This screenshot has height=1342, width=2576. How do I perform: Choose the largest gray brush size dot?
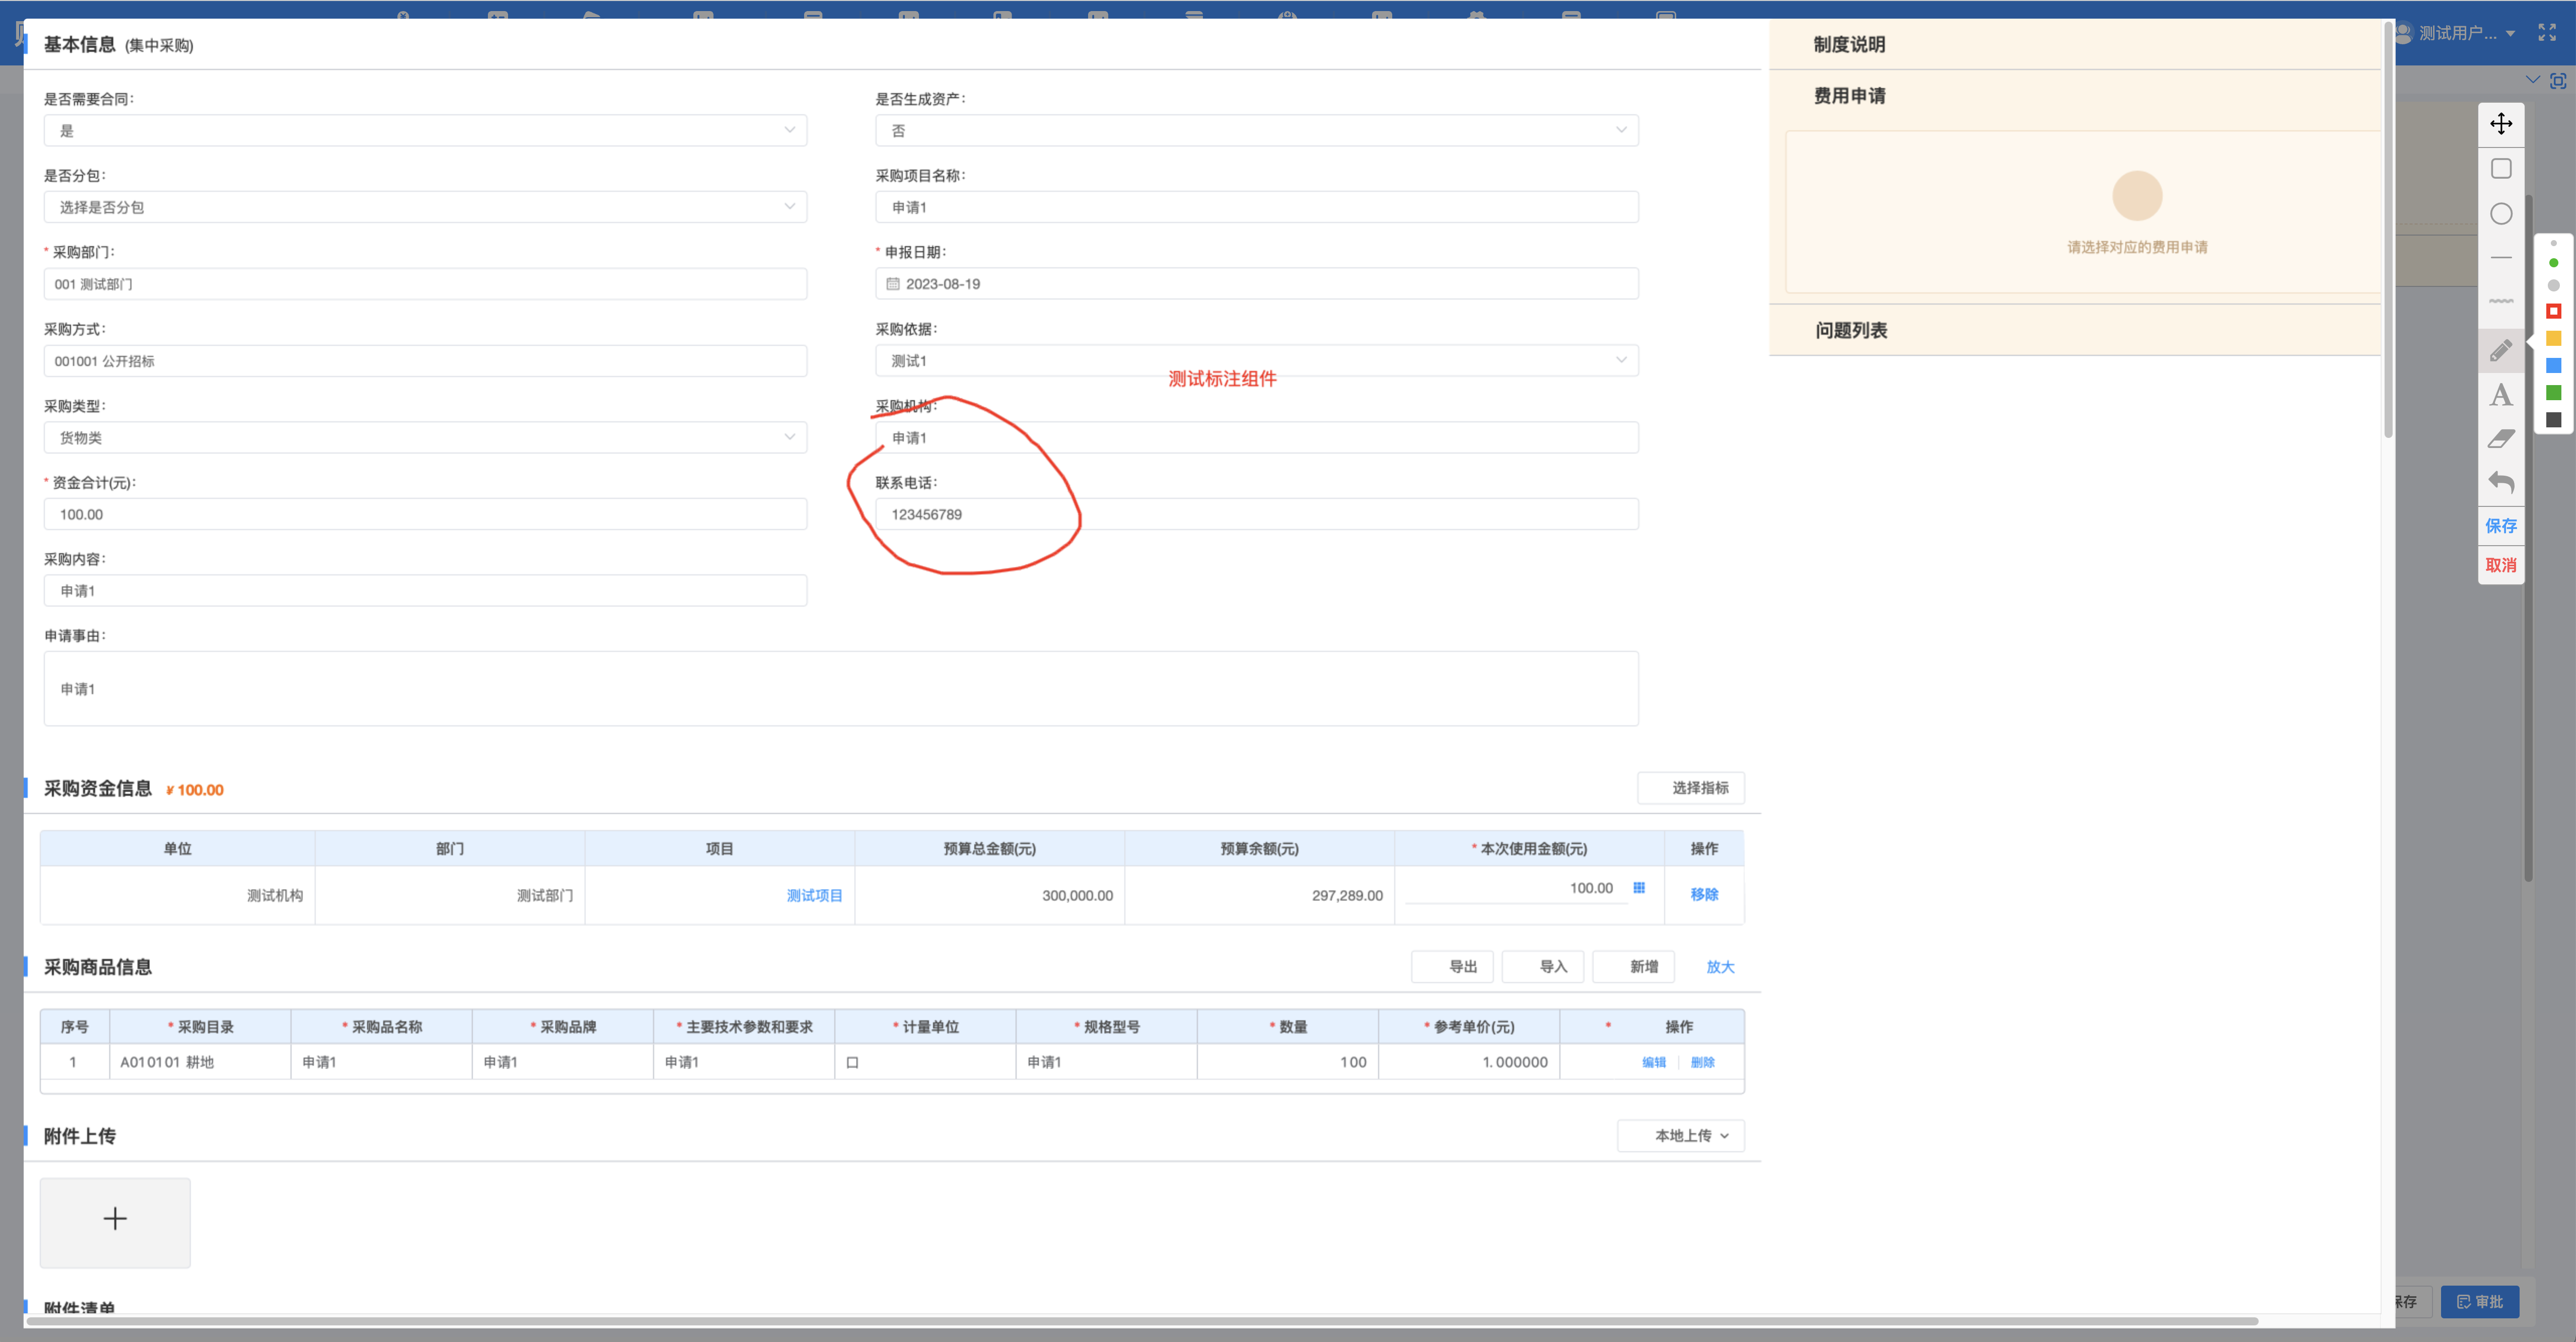2553,286
